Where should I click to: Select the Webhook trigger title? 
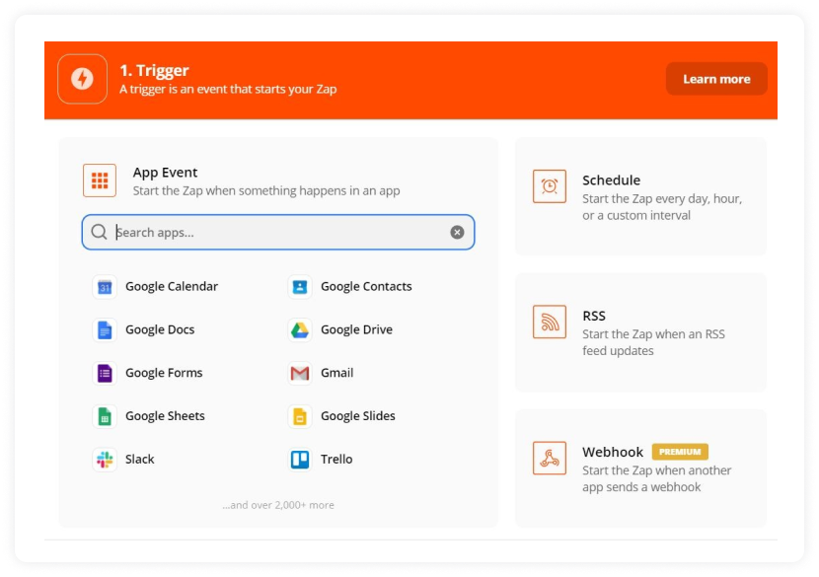(x=613, y=452)
